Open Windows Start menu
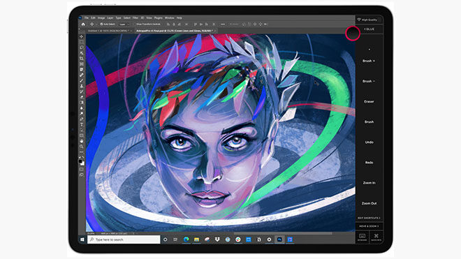The width and height of the screenshot is (461, 259). tap(82, 239)
